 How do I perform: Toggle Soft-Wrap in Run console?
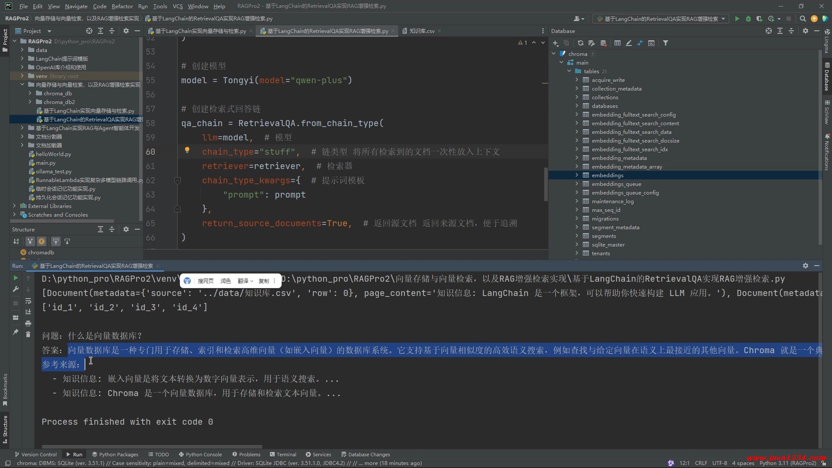pos(28,301)
